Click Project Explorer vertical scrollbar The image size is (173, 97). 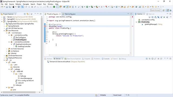42,51
